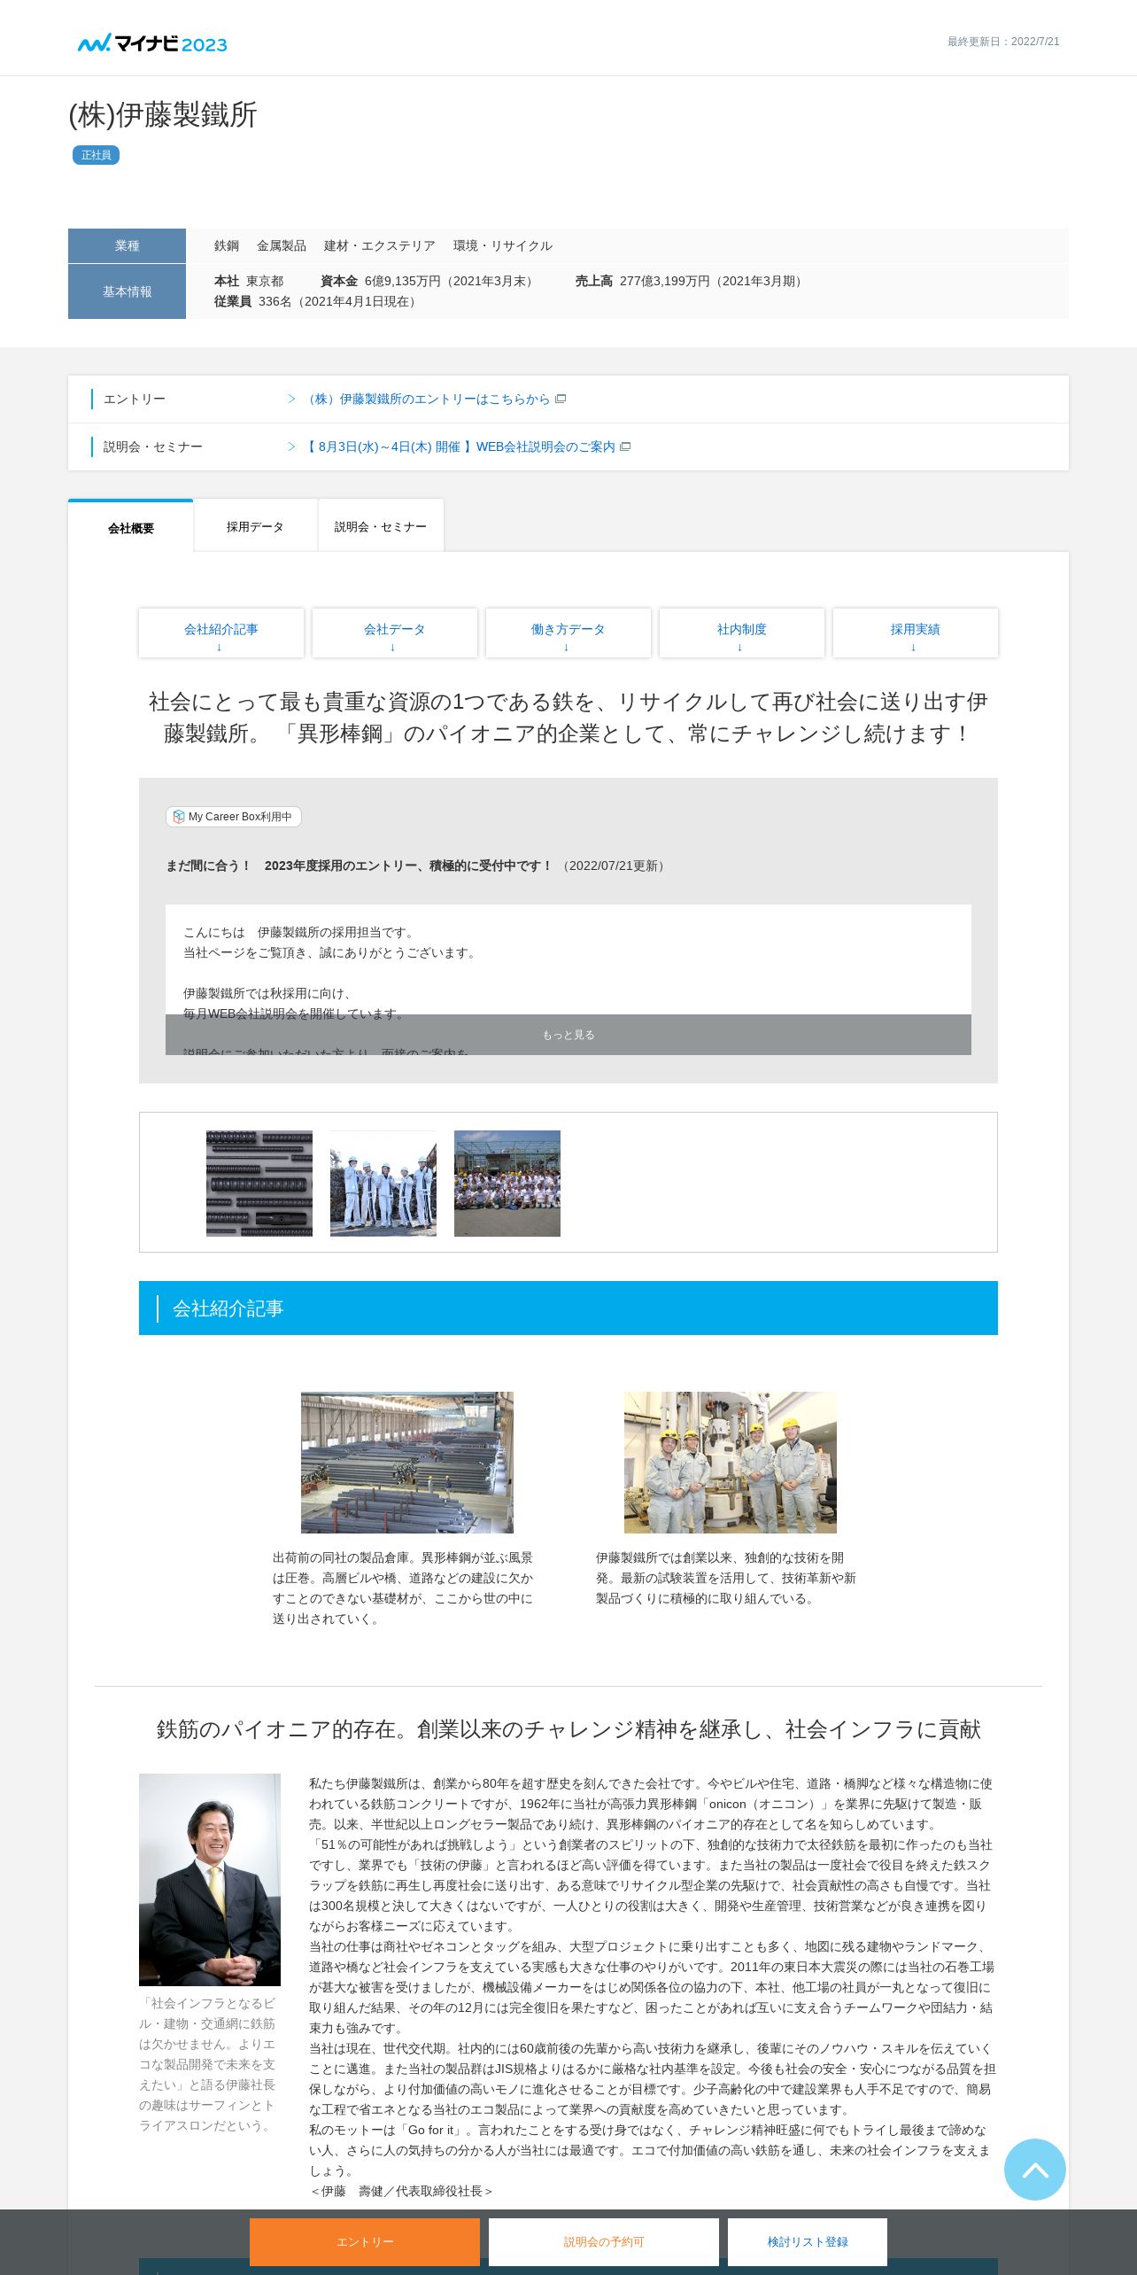Open the rebar products thumbnail

coord(259,1184)
